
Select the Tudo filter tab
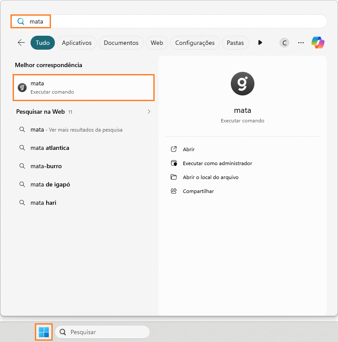[x=43, y=43]
